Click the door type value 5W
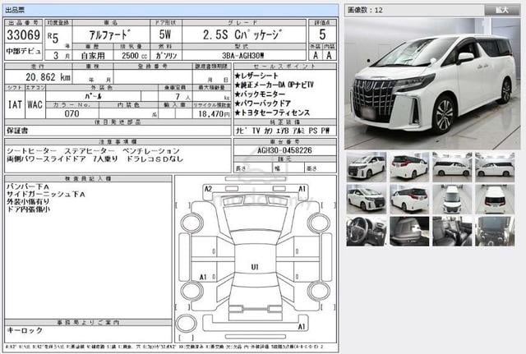 pos(165,34)
